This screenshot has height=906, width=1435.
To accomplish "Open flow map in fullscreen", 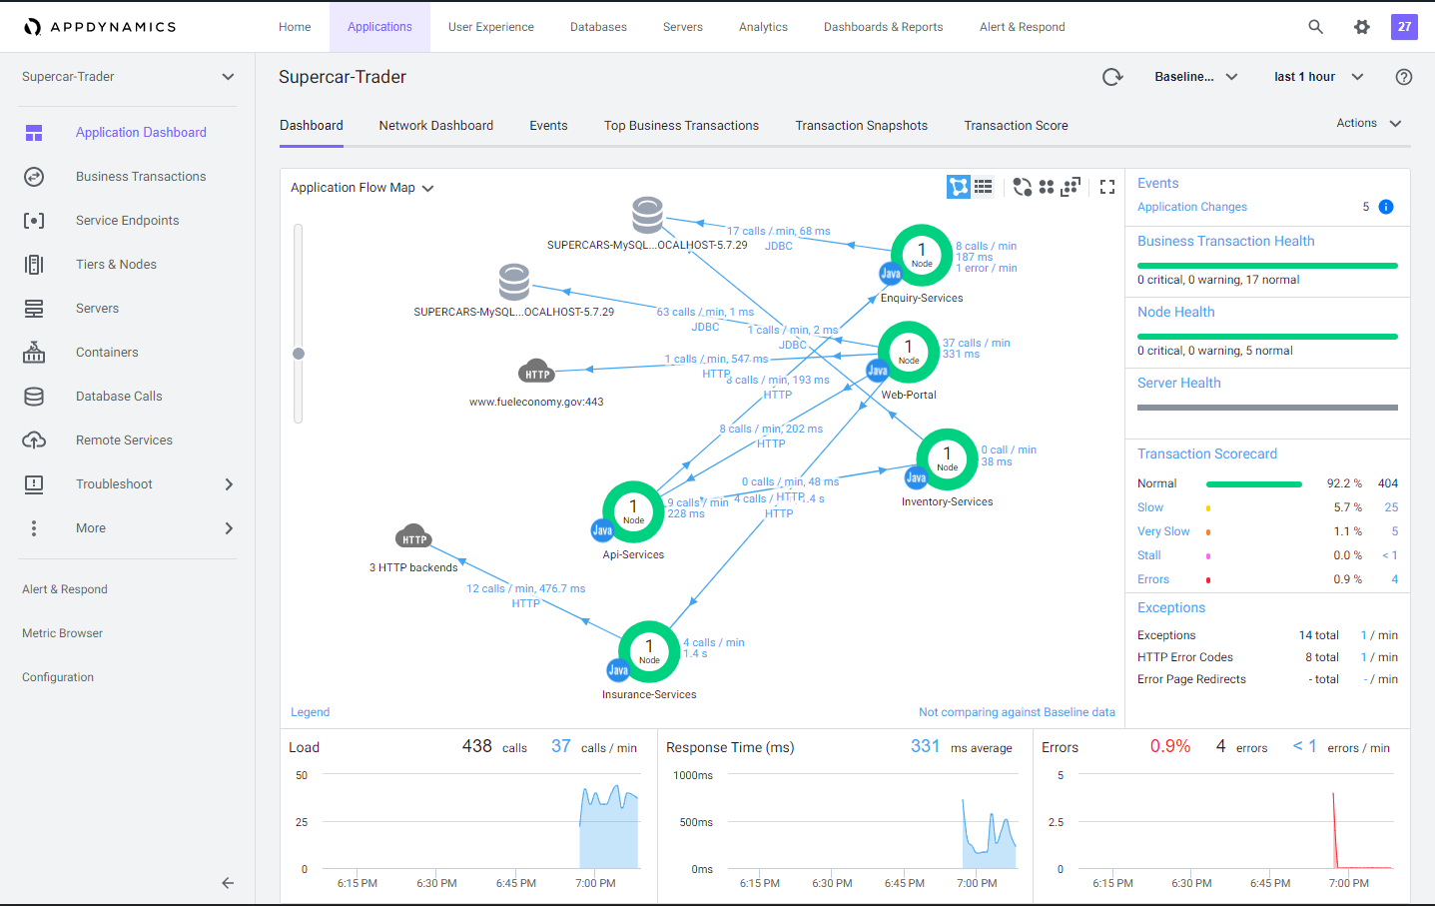I will [1107, 187].
